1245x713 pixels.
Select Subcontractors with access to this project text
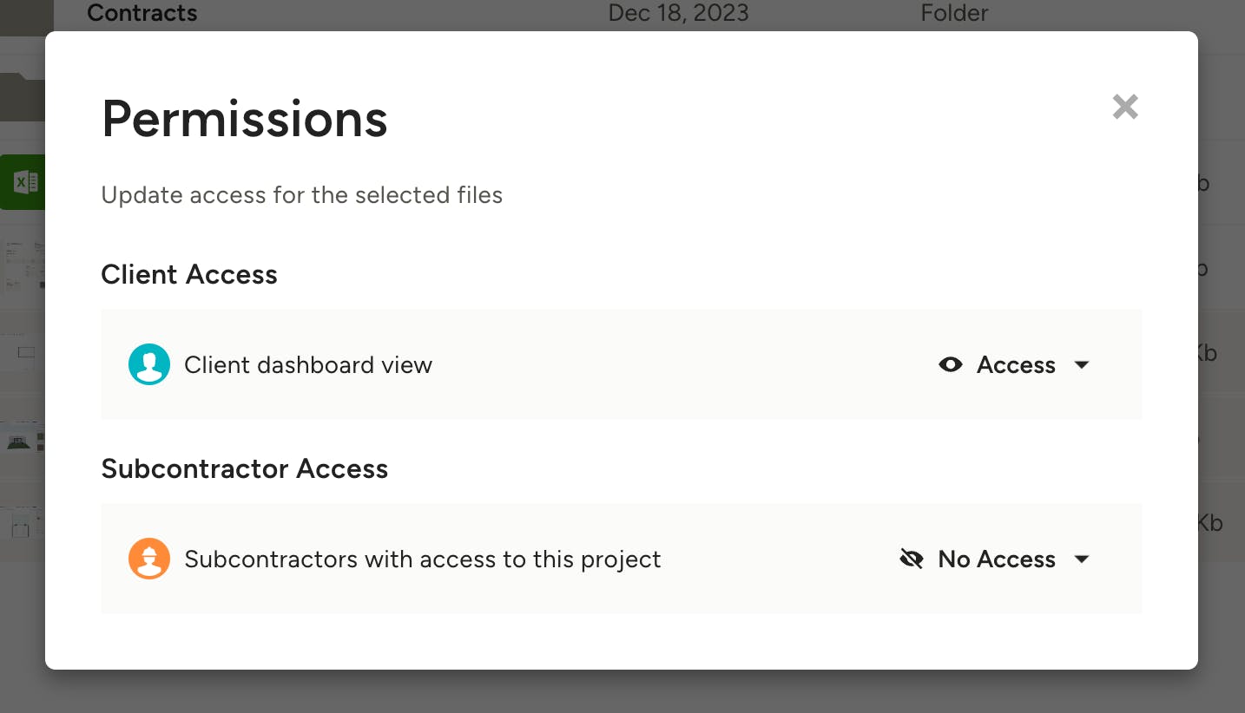pyautogui.click(x=423, y=559)
